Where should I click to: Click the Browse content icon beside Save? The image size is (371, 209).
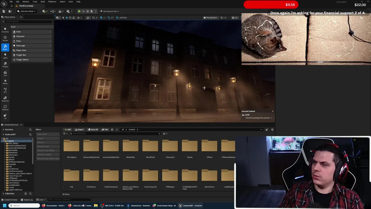pyautogui.click(x=10, y=11)
